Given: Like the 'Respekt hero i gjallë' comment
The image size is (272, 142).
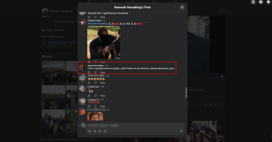Looking at the screenshot, I should 89,17.
